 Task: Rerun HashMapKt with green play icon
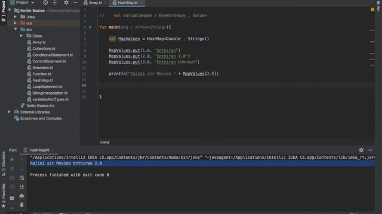click(12, 159)
